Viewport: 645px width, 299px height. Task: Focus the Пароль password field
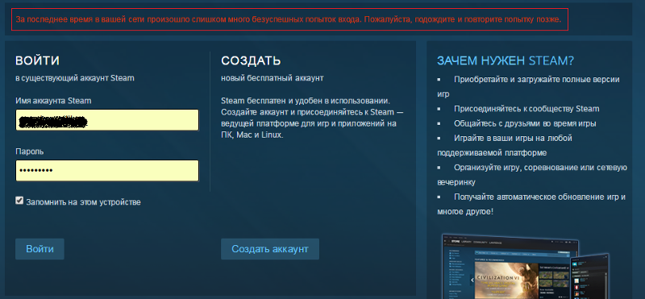[x=107, y=171]
